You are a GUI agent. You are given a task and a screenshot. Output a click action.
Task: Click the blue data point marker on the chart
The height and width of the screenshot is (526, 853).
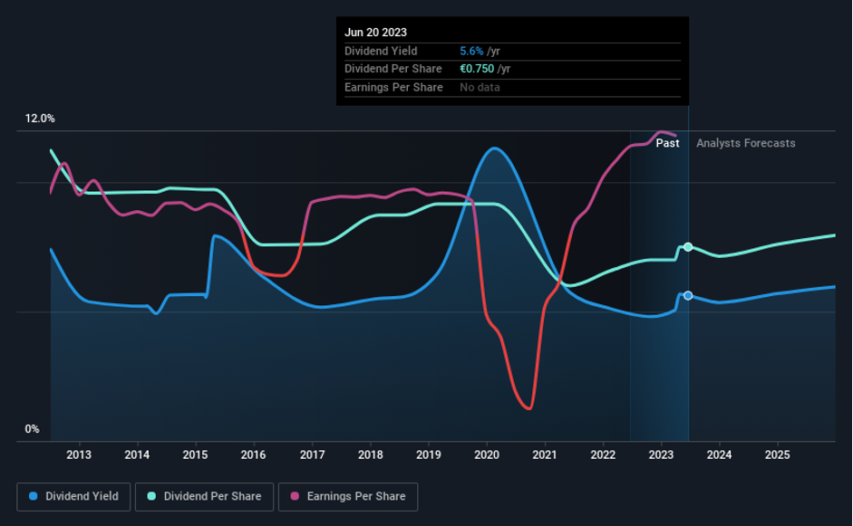click(688, 296)
